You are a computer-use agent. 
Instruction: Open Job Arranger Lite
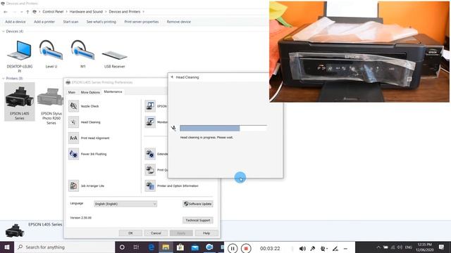[73, 186]
